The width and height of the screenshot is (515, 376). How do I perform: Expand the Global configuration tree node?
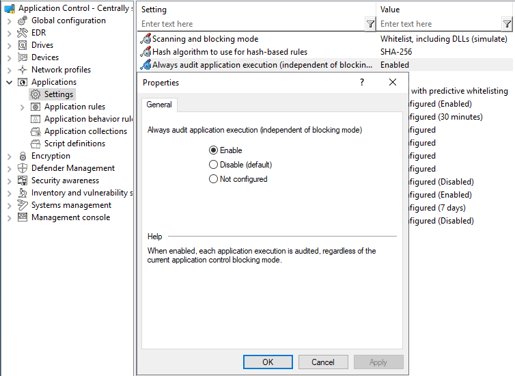pos(9,21)
